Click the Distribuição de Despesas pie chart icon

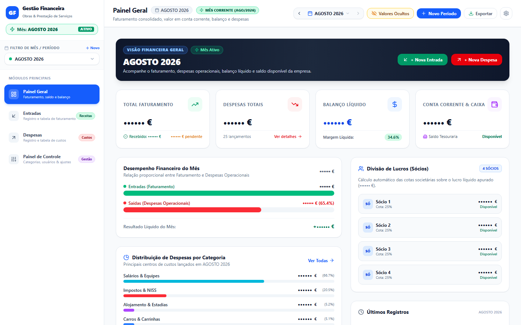(126, 257)
